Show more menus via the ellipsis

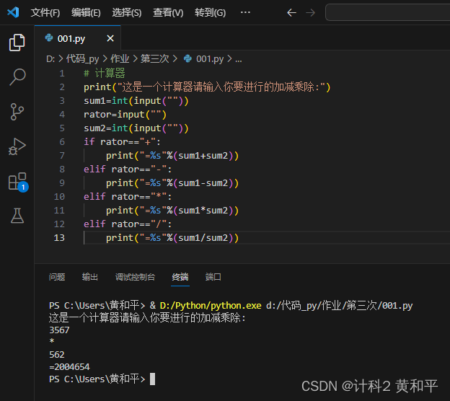coord(245,12)
